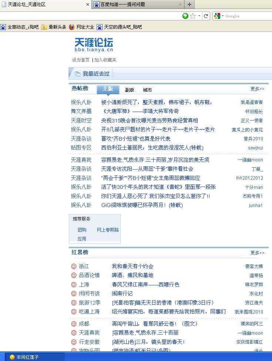The width and height of the screenshot is (272, 361).
Task: Click the Firefox icon bookmark 网址大全
Action: click(x=72, y=27)
